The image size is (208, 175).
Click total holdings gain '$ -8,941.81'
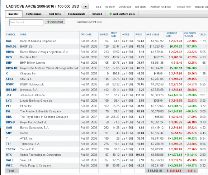pos(174,171)
